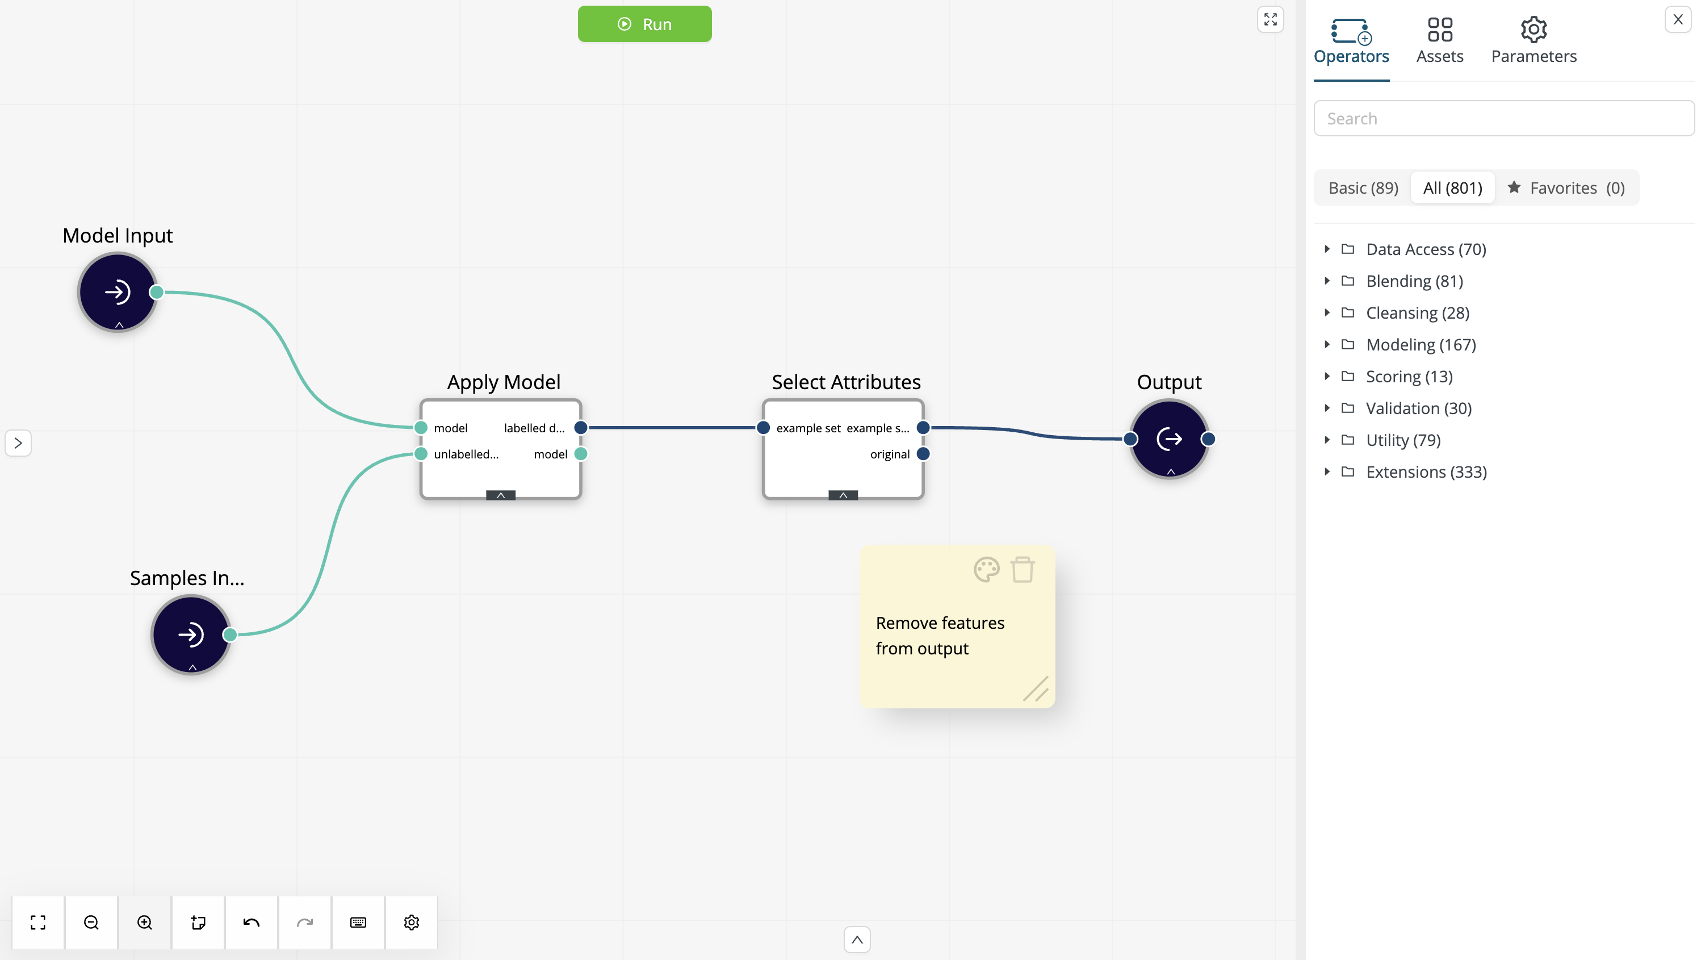Click the Samples Input node output port
Image resolution: width=1701 pixels, height=960 pixels.
click(x=230, y=635)
